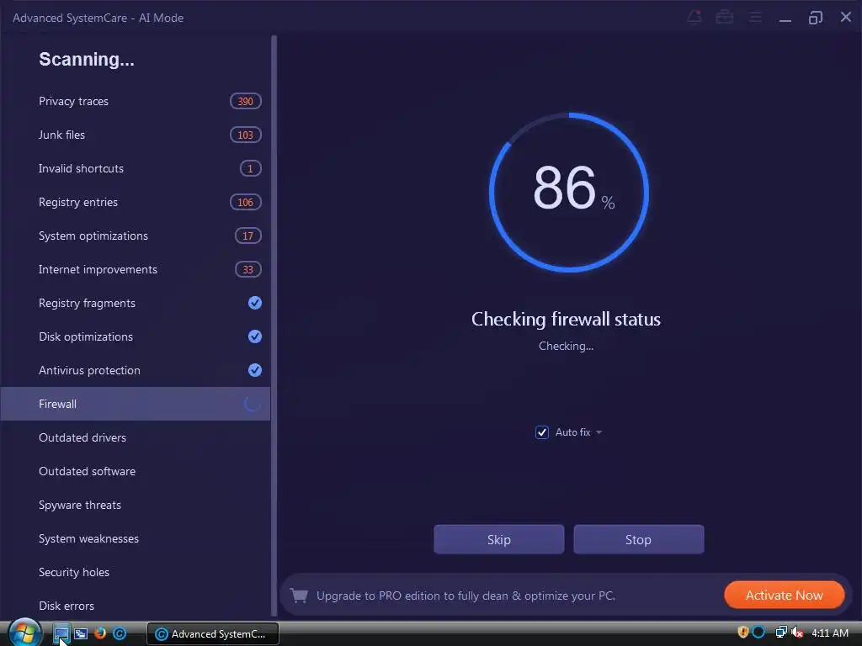The width and height of the screenshot is (862, 646).
Task: Click the Checking firewall status heading
Action: [566, 319]
